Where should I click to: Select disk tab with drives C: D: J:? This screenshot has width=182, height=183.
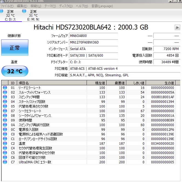(x=10, y=15)
